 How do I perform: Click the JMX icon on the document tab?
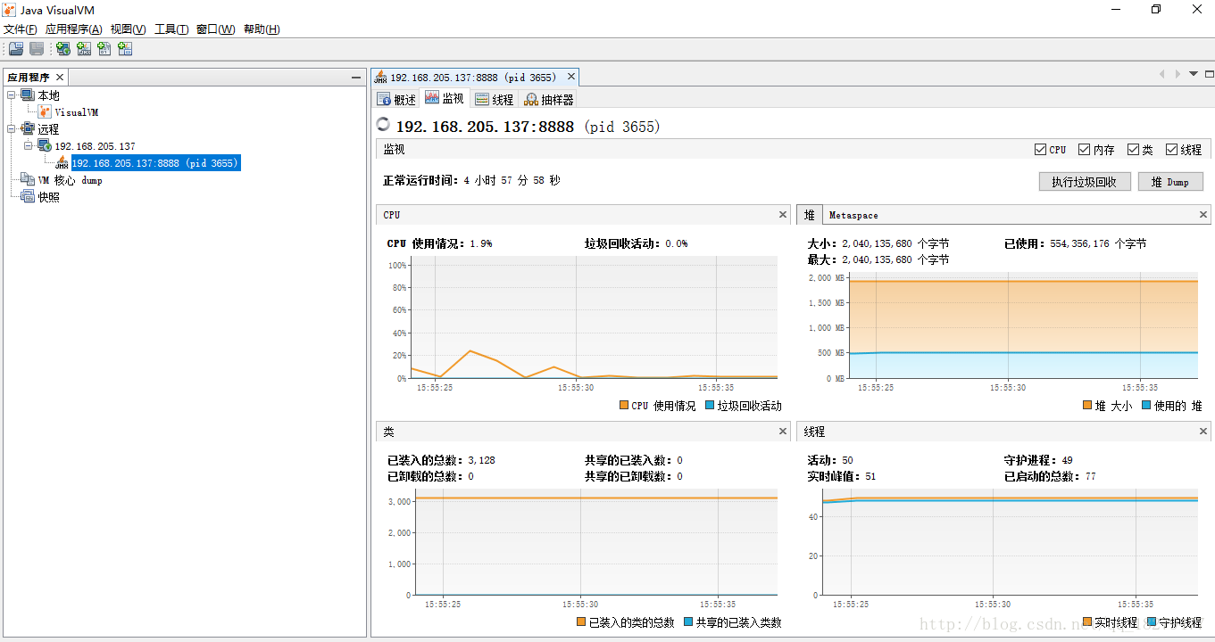pos(380,77)
